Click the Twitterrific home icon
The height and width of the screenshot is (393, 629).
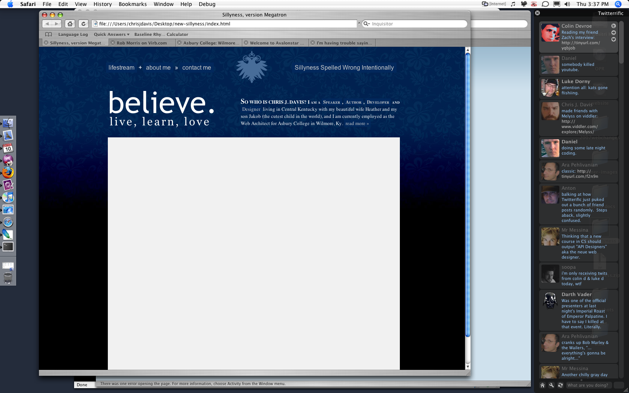tap(543, 385)
